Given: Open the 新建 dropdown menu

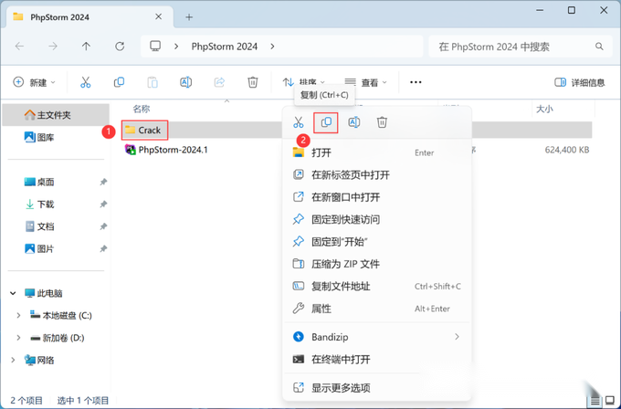Looking at the screenshot, I should click(35, 82).
